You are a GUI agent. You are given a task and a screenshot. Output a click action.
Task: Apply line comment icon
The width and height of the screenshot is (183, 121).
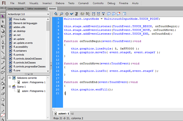pyautogui.click(x=113, y=14)
